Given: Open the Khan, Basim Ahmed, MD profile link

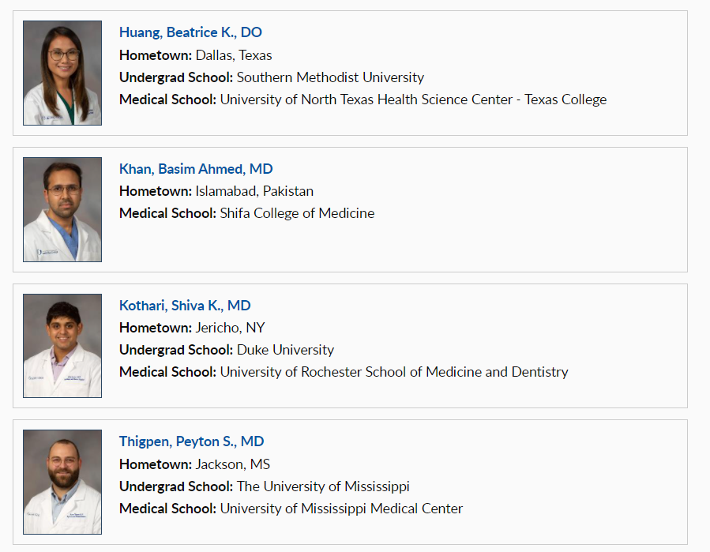Looking at the screenshot, I should [x=196, y=169].
